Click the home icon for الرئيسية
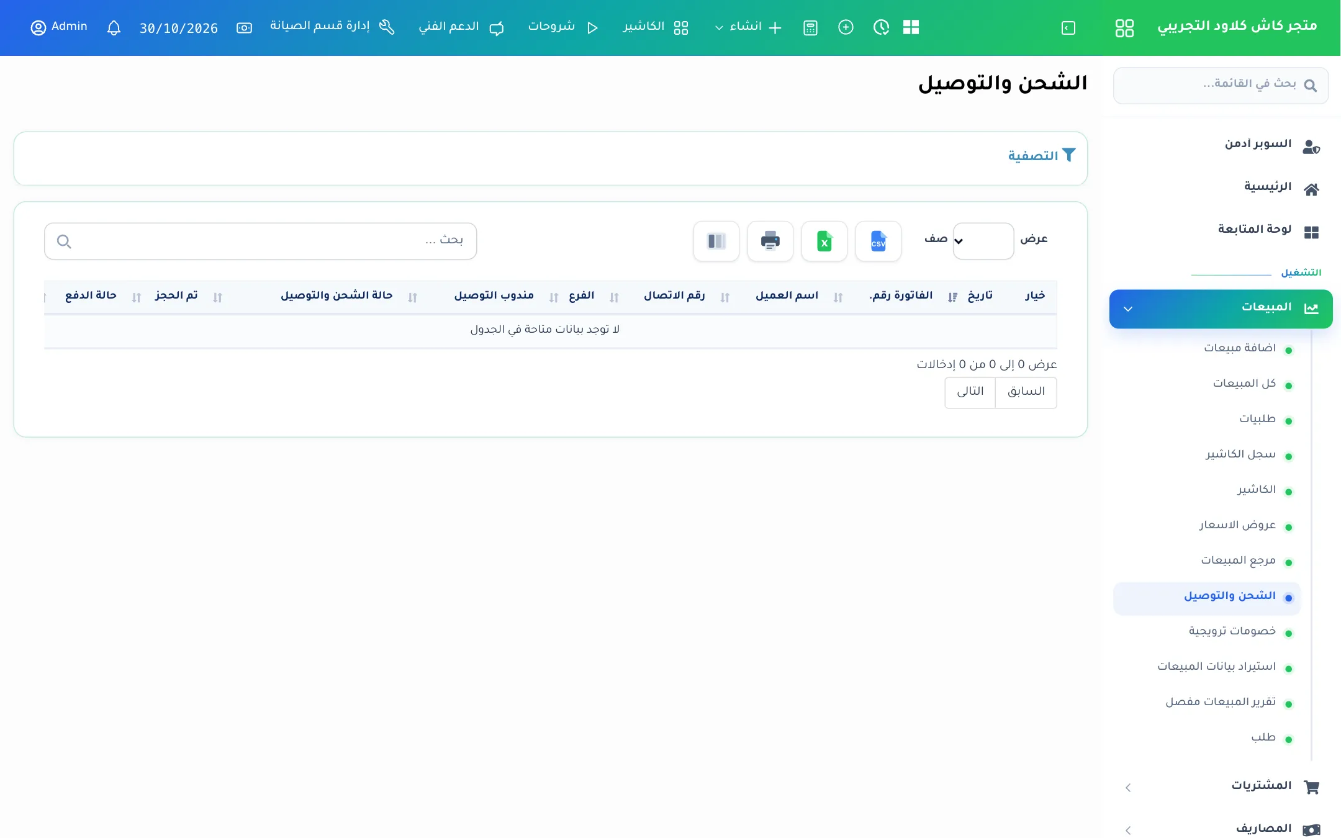 click(x=1311, y=189)
